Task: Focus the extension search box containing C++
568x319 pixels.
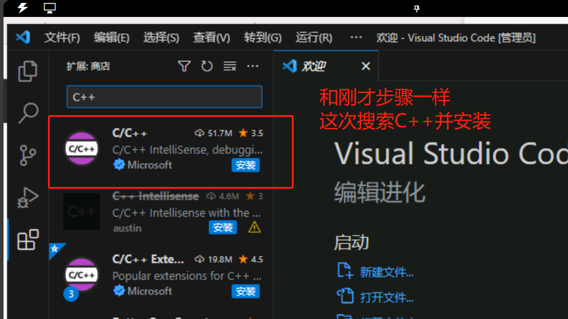Action: [164, 97]
